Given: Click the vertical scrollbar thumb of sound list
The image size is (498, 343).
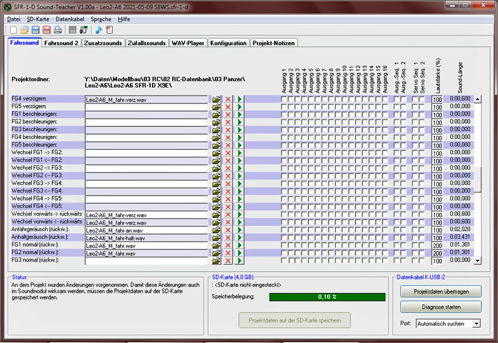Looking at the screenshot, I should coord(478,180).
